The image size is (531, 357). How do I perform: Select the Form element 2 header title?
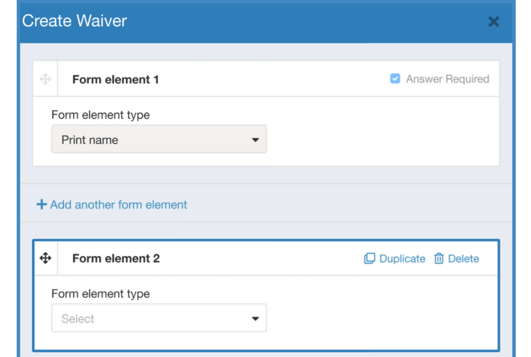click(116, 259)
